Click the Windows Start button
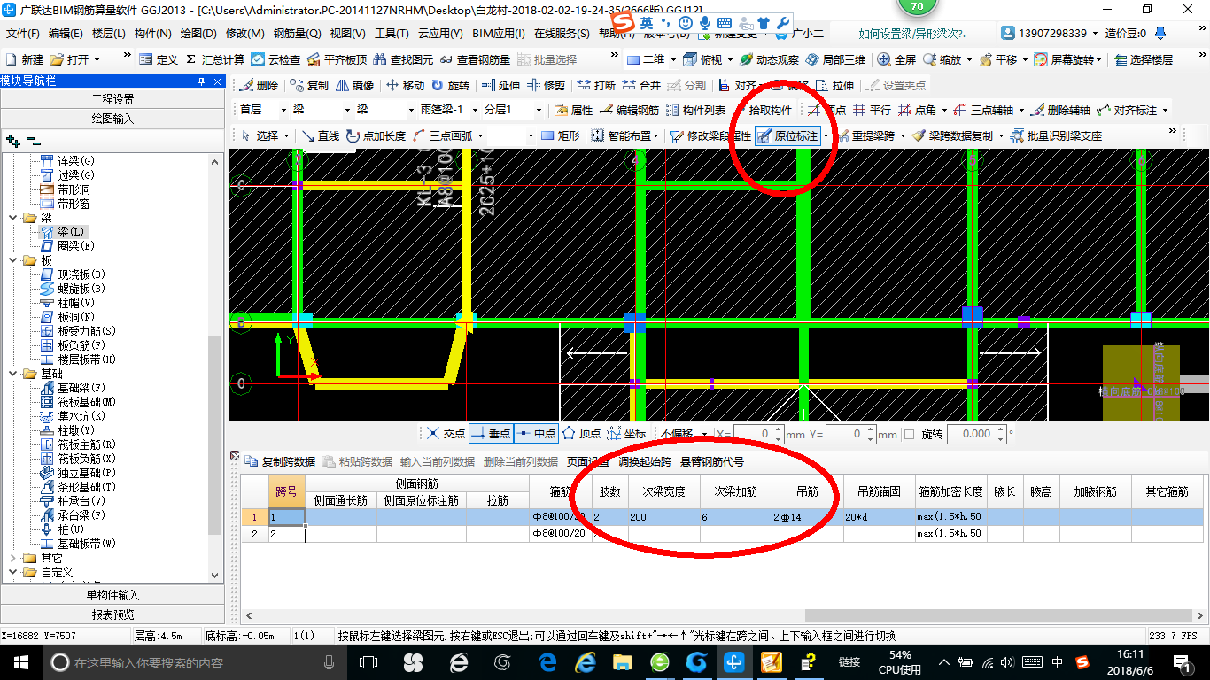 (x=21, y=662)
